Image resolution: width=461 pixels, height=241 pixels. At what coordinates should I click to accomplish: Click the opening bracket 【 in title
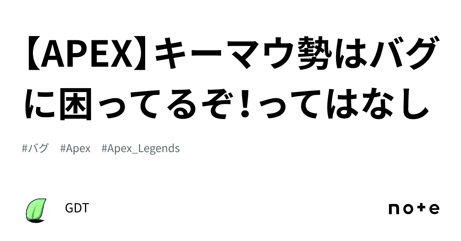click(x=32, y=54)
